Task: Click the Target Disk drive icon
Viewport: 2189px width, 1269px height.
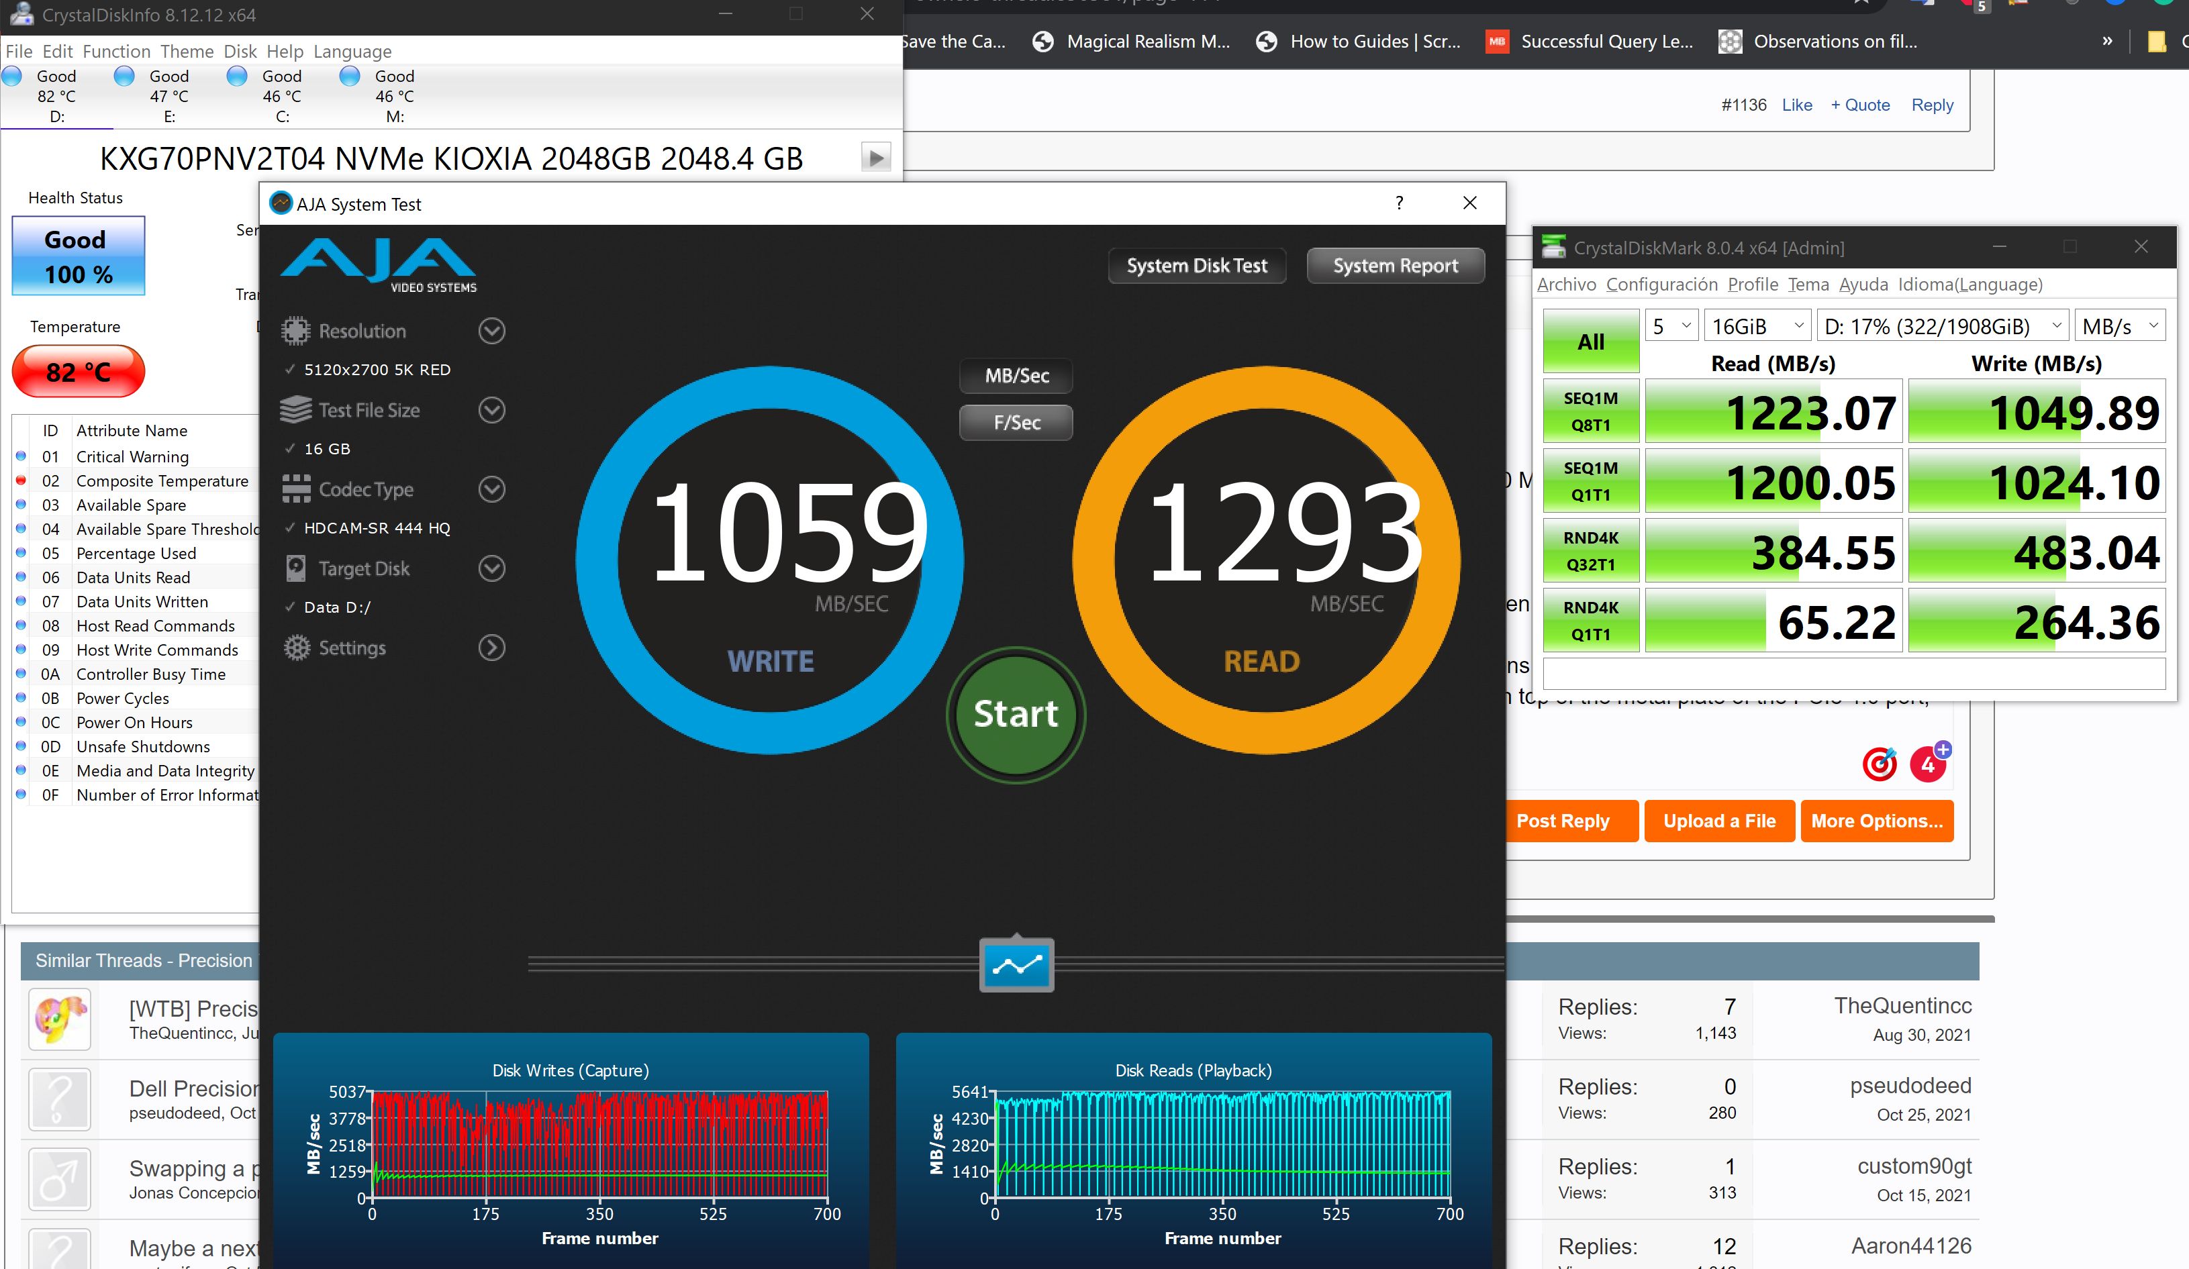Action: [x=295, y=568]
